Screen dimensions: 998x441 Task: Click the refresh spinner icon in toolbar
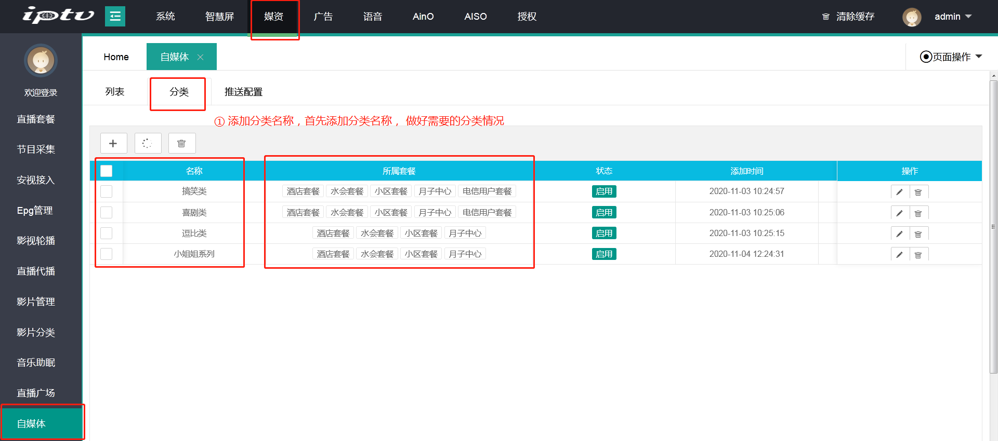[148, 143]
